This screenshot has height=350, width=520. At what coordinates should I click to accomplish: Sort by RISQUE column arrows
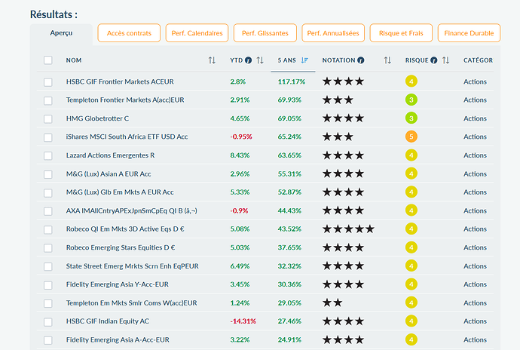coord(445,60)
